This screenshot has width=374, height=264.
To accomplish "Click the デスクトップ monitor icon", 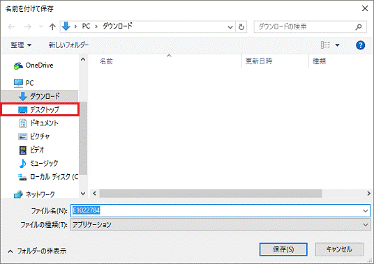I will point(23,110).
